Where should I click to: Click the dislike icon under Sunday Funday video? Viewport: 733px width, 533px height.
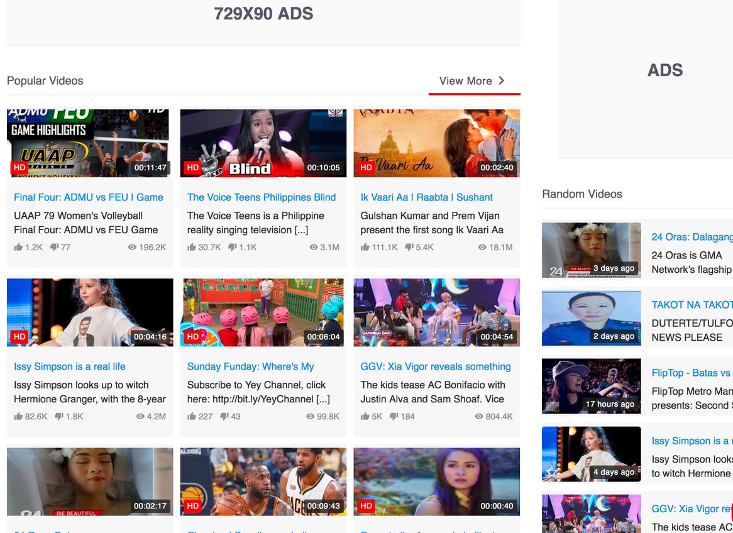(x=224, y=417)
